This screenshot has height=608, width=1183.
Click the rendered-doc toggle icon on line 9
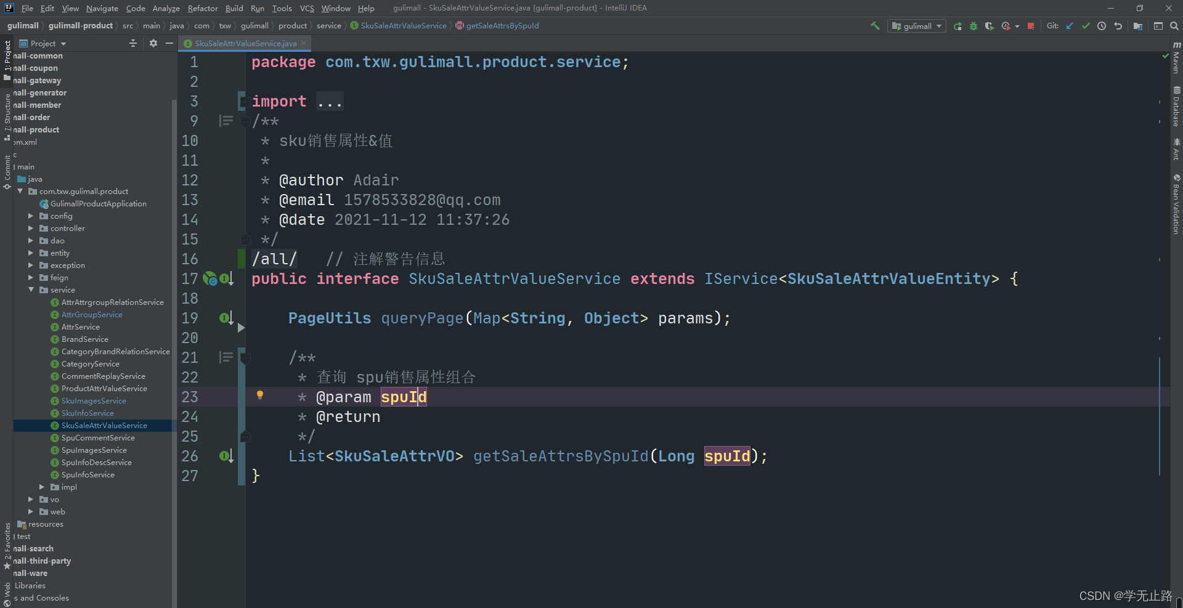(226, 121)
